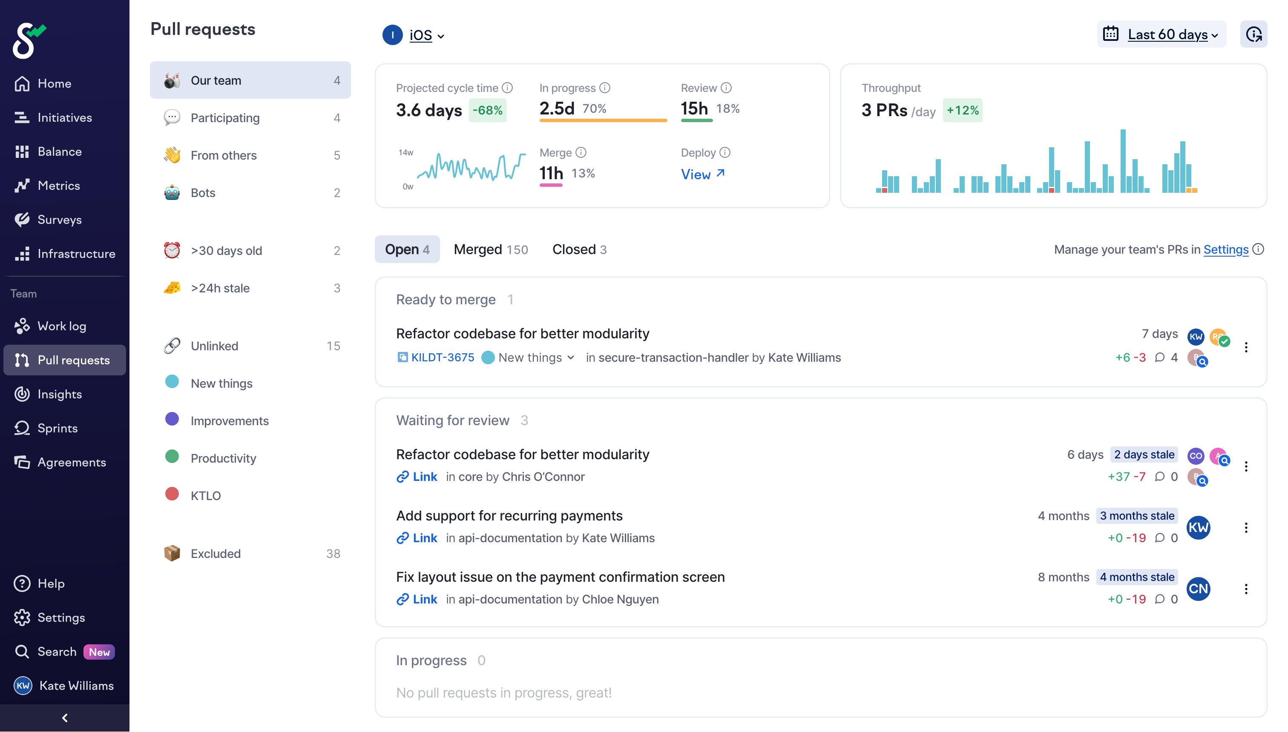
Task: Click the Sprints sidebar icon
Action: point(22,428)
